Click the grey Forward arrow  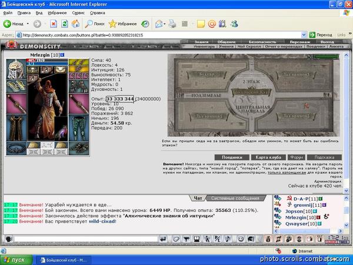click(37, 24)
